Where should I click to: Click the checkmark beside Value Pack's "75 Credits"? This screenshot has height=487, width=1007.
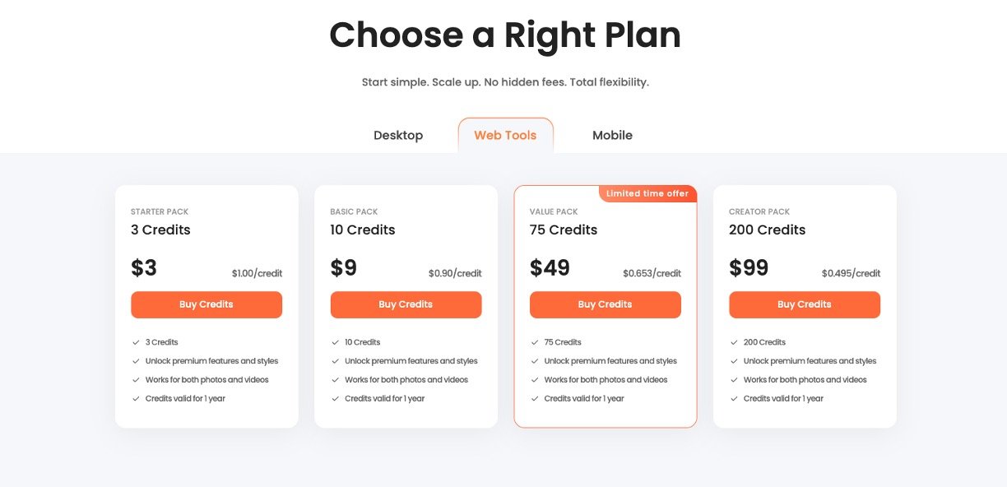pos(534,342)
